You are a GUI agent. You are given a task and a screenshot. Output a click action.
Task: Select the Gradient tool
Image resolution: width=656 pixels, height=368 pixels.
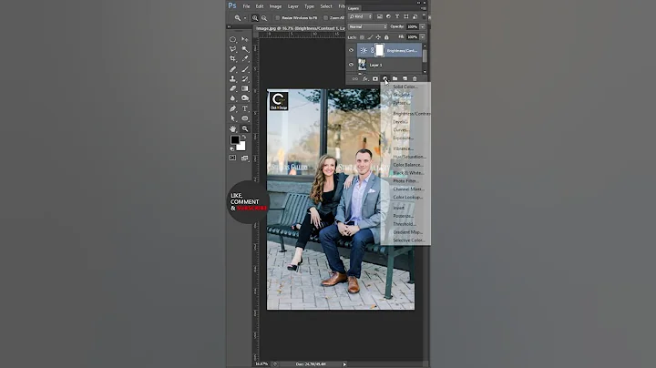coord(245,88)
